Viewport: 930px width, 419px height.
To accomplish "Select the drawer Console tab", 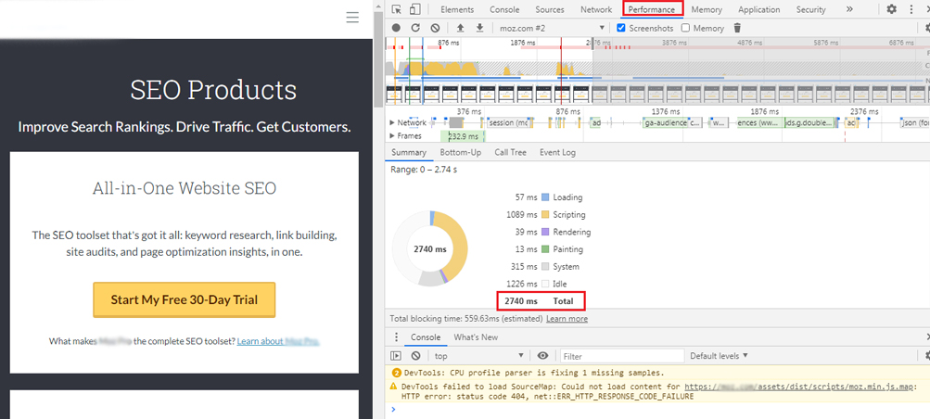I will (426, 337).
